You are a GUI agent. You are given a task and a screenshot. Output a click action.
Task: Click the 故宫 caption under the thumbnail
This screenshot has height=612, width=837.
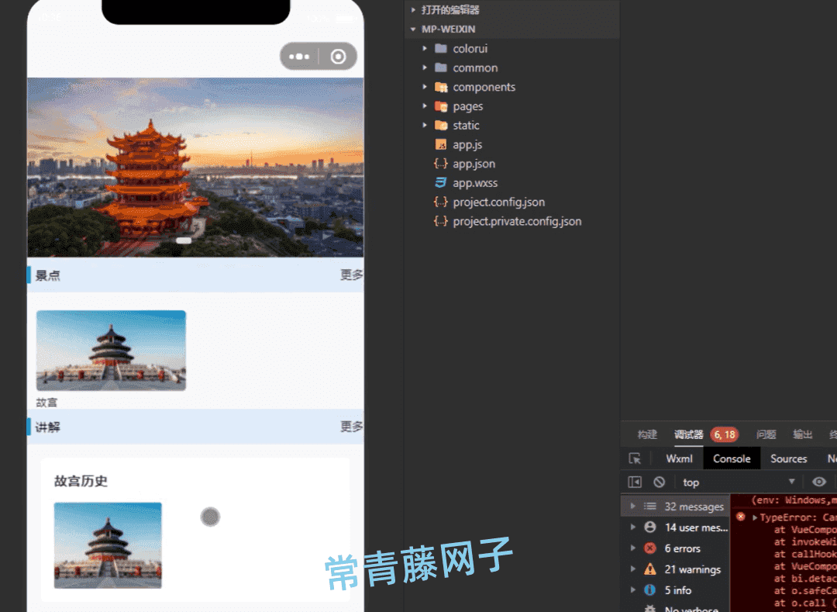point(46,403)
